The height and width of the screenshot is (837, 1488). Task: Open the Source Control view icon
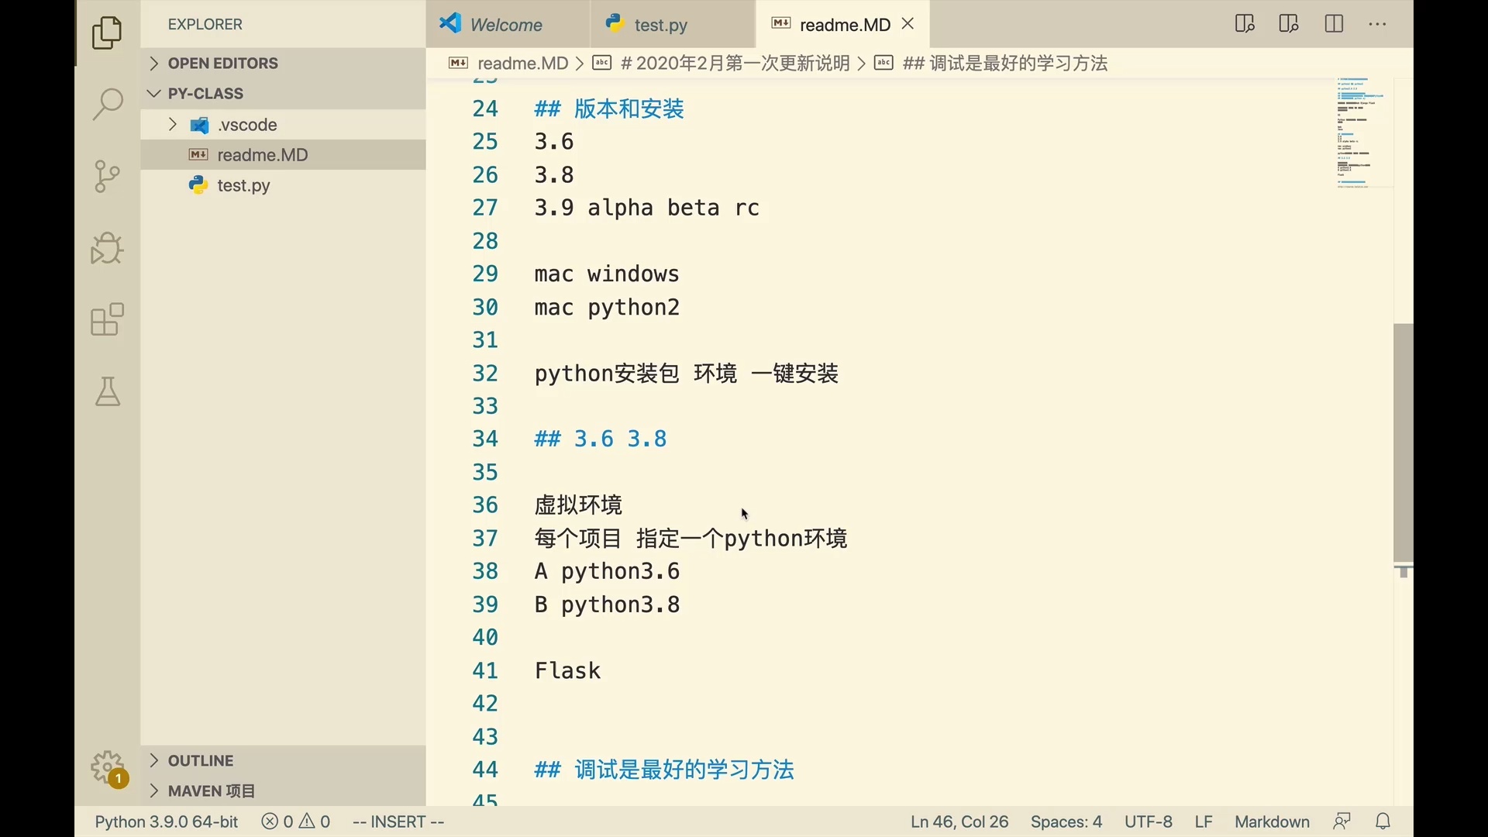pyautogui.click(x=107, y=176)
